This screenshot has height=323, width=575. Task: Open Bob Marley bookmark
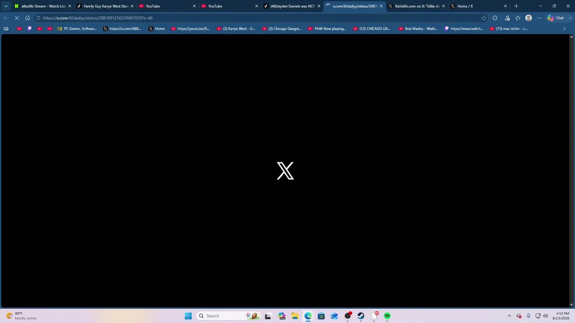418,29
